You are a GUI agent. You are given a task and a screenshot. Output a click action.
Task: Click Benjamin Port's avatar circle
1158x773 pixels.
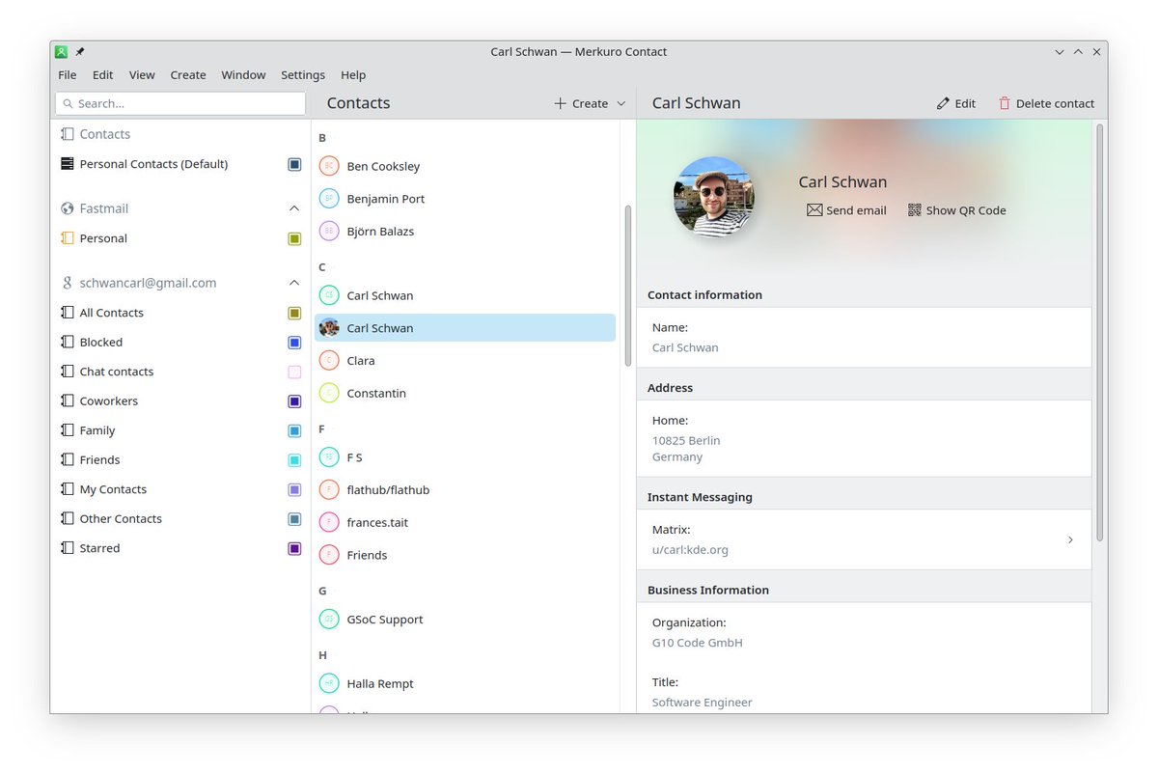[x=329, y=199]
